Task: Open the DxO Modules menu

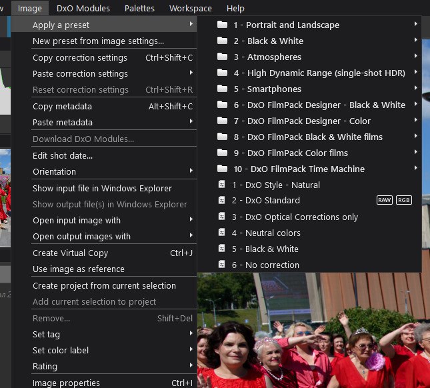Action: tap(83, 8)
